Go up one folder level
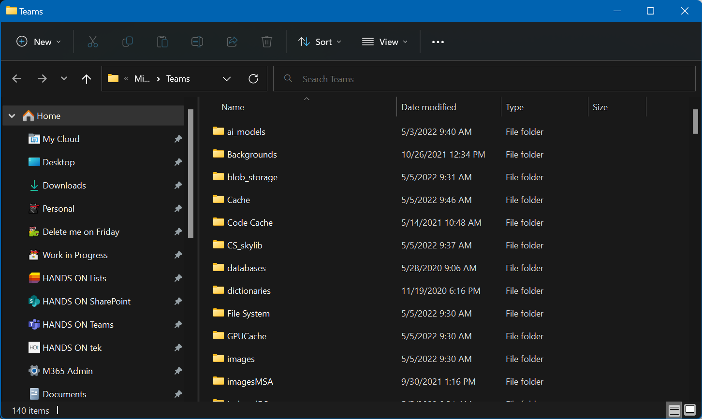 (87, 79)
